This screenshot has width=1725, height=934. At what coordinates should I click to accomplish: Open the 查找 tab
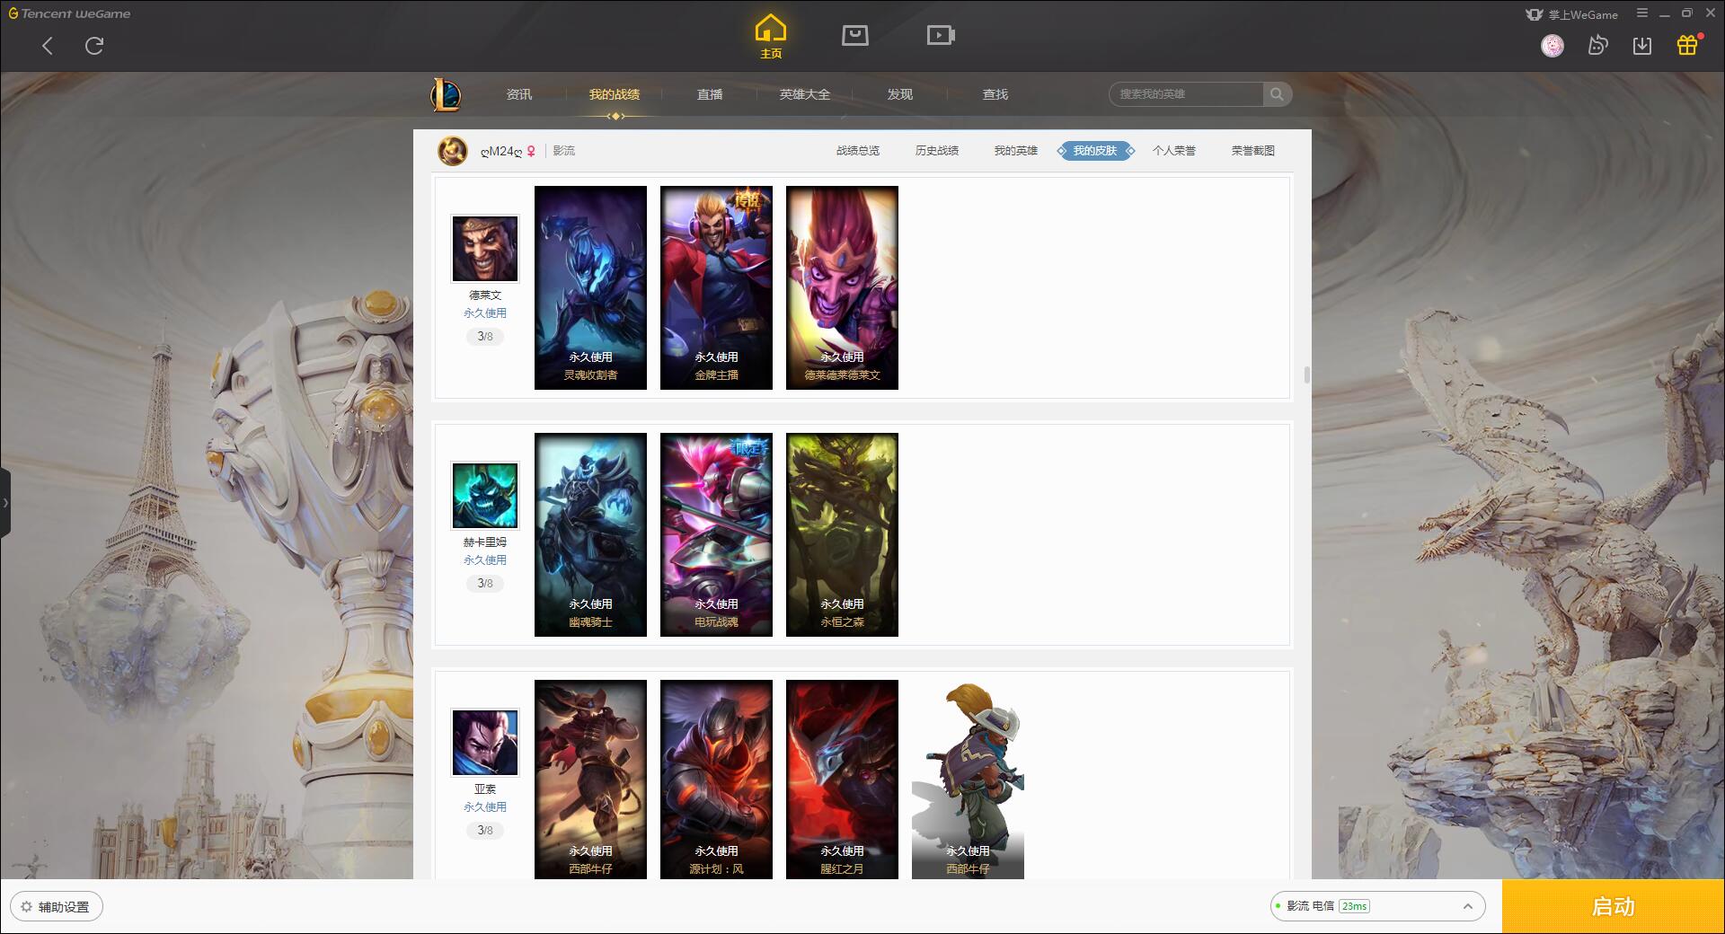(x=995, y=94)
